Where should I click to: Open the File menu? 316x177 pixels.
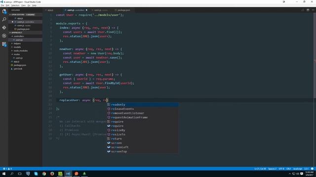2,5
